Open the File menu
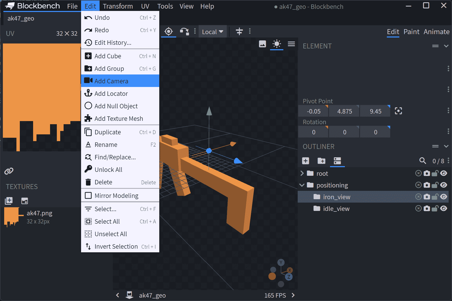452x301 pixels. click(72, 6)
